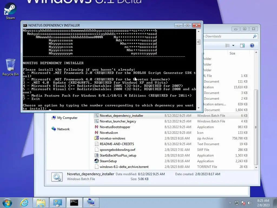Click the Date modified value in details pane

point(151,174)
